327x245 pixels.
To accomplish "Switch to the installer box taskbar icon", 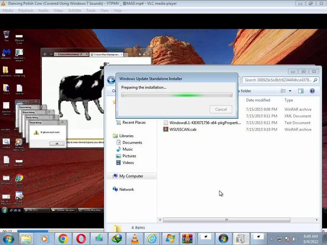I will (241, 239).
